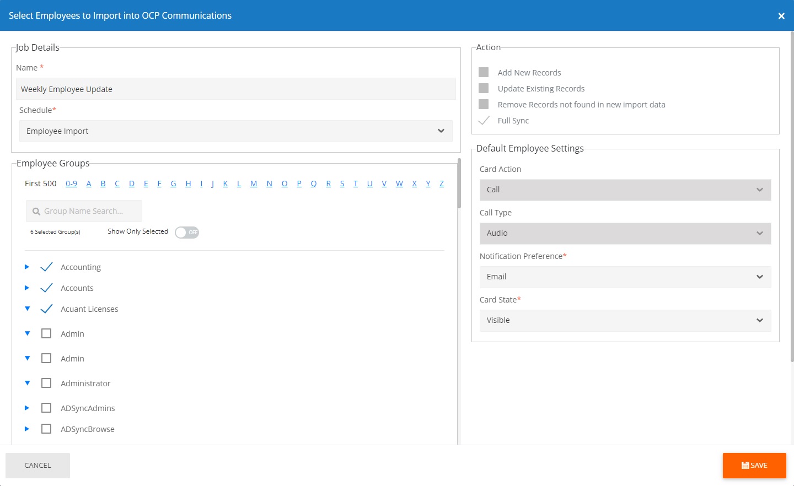Filter groups by letter W
The image size is (794, 486).
point(399,183)
